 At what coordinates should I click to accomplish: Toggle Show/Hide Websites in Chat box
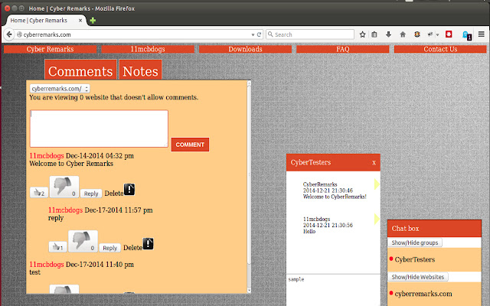[418, 277]
